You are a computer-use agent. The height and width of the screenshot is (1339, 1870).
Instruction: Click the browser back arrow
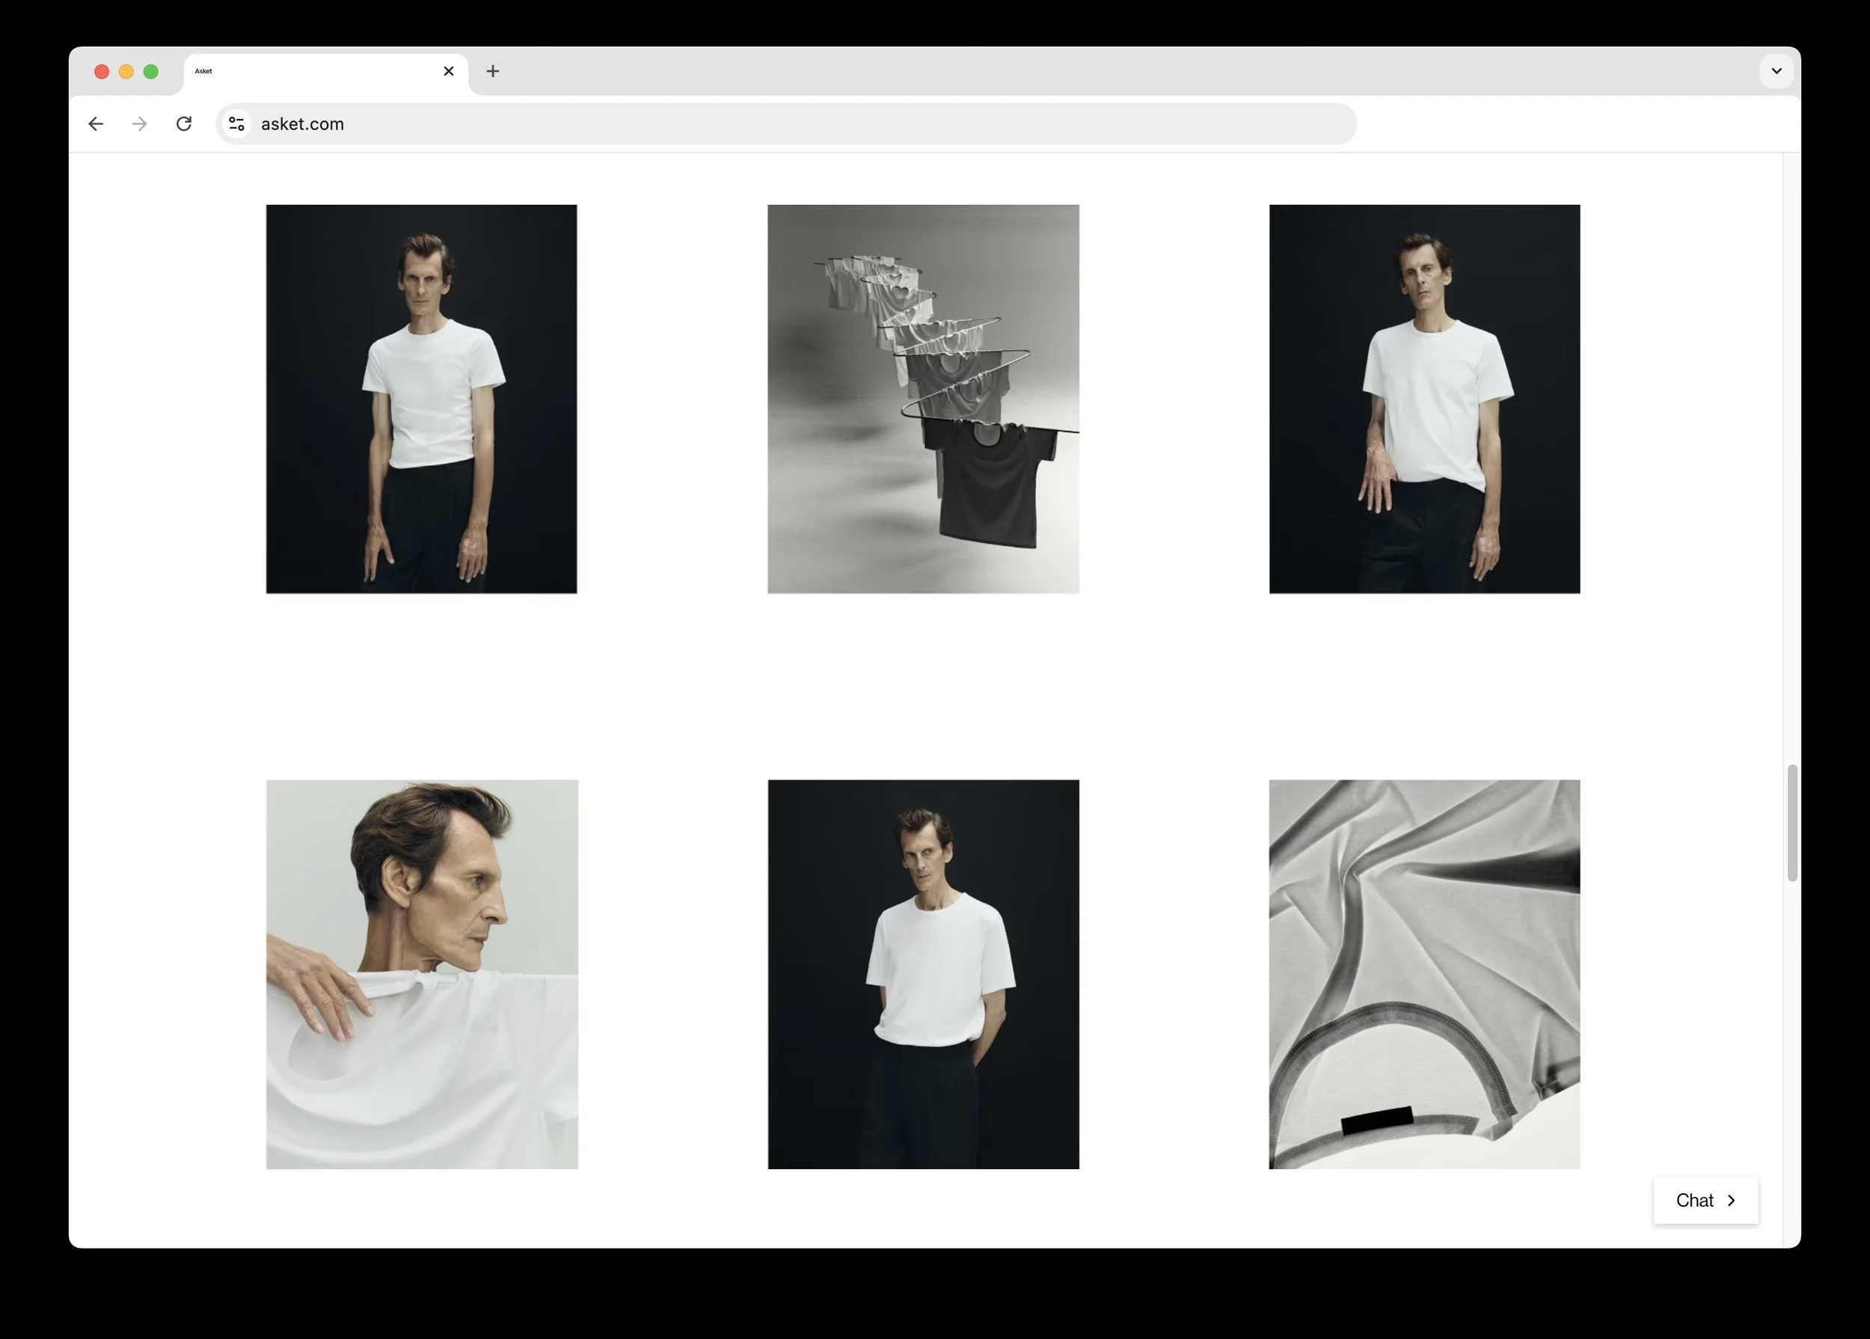pos(96,123)
